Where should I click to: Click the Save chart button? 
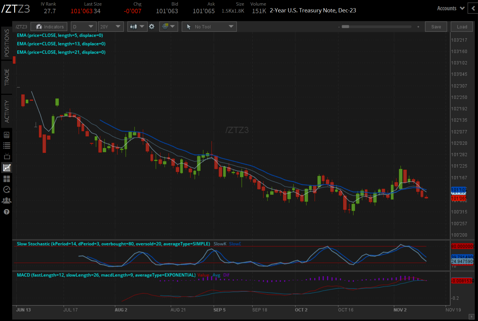436,27
